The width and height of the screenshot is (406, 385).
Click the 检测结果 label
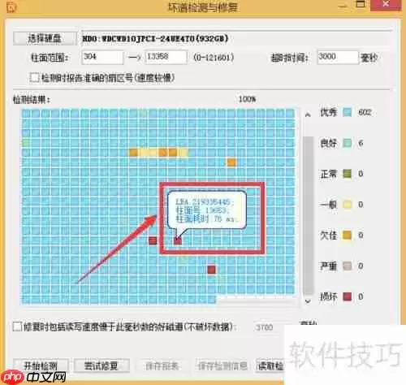pos(32,100)
